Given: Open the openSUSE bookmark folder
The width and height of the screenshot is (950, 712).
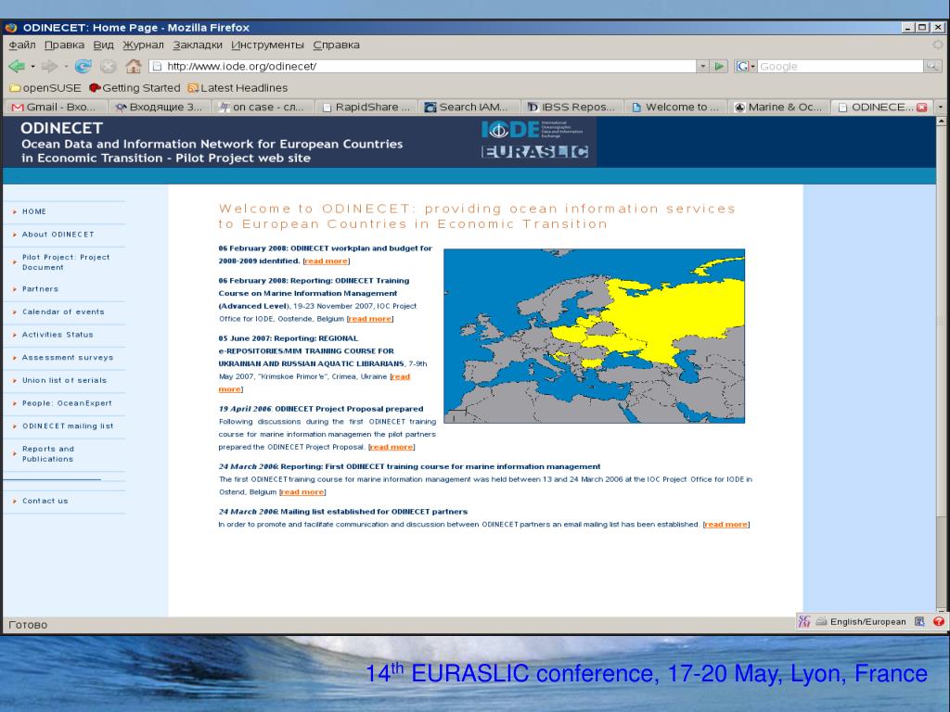Looking at the screenshot, I should pyautogui.click(x=45, y=88).
